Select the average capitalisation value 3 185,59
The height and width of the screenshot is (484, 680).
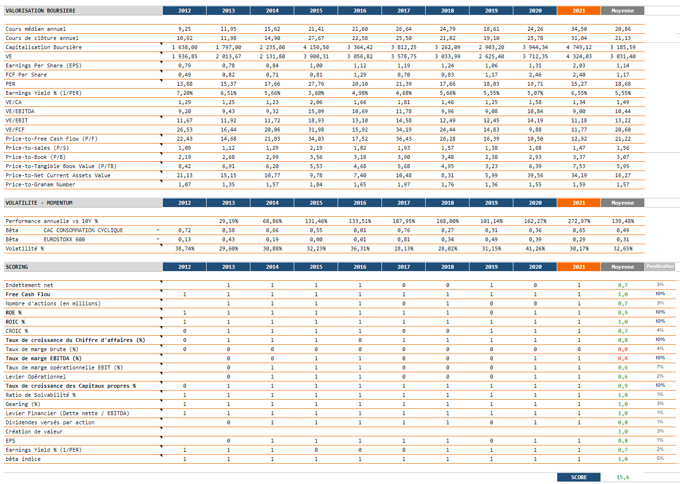coord(623,47)
